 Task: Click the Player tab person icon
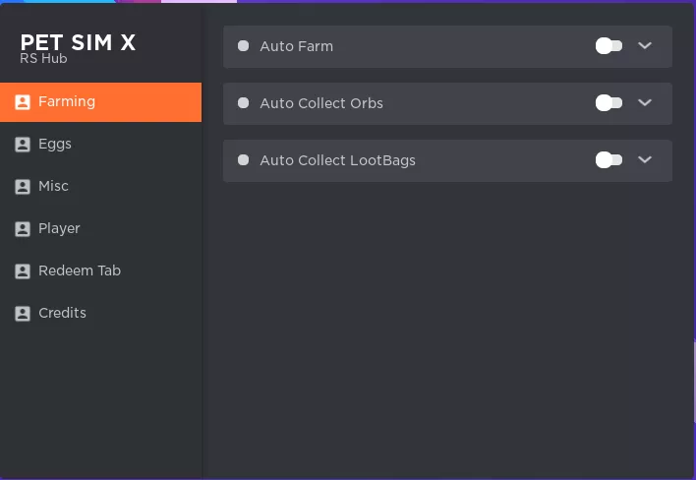point(23,228)
